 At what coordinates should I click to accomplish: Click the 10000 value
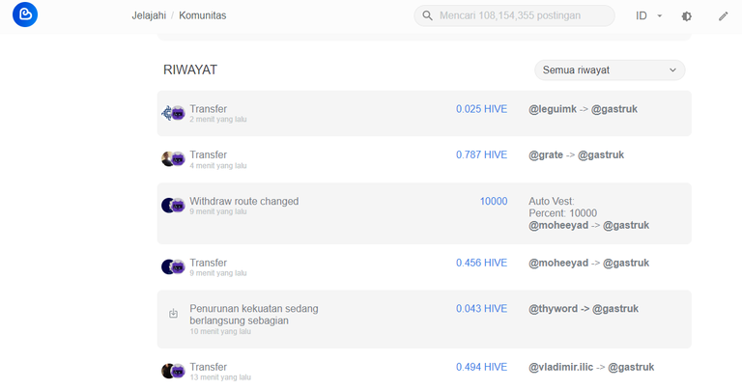coord(494,202)
